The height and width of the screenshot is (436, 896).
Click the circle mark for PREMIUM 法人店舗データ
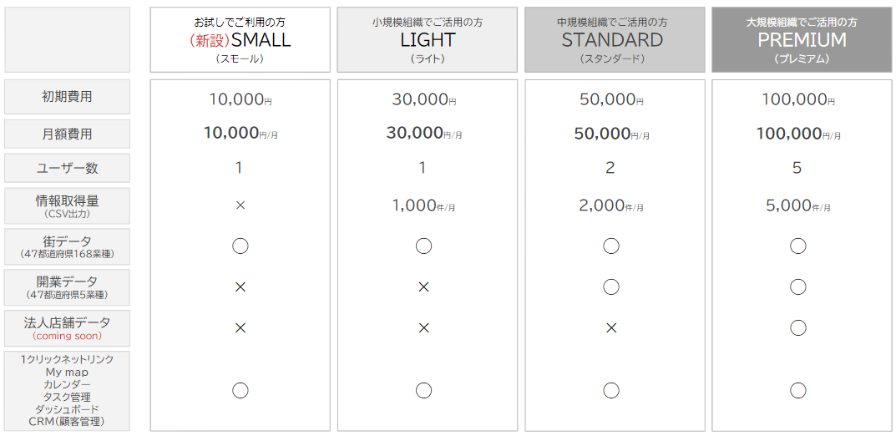[x=798, y=327]
